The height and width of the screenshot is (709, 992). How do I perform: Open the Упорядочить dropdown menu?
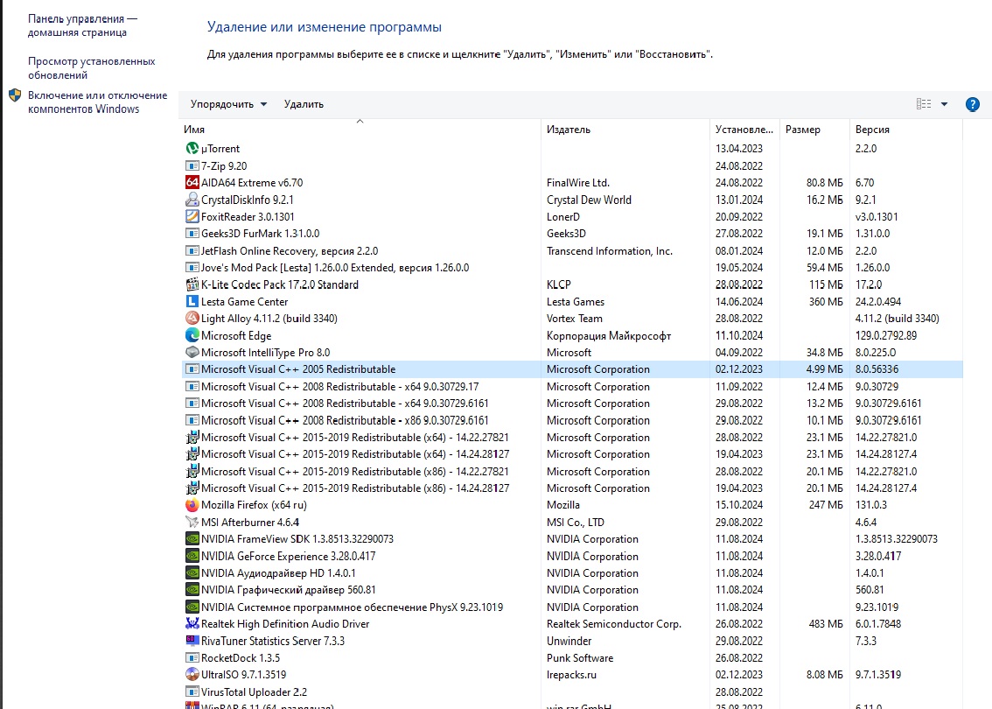pyautogui.click(x=228, y=104)
